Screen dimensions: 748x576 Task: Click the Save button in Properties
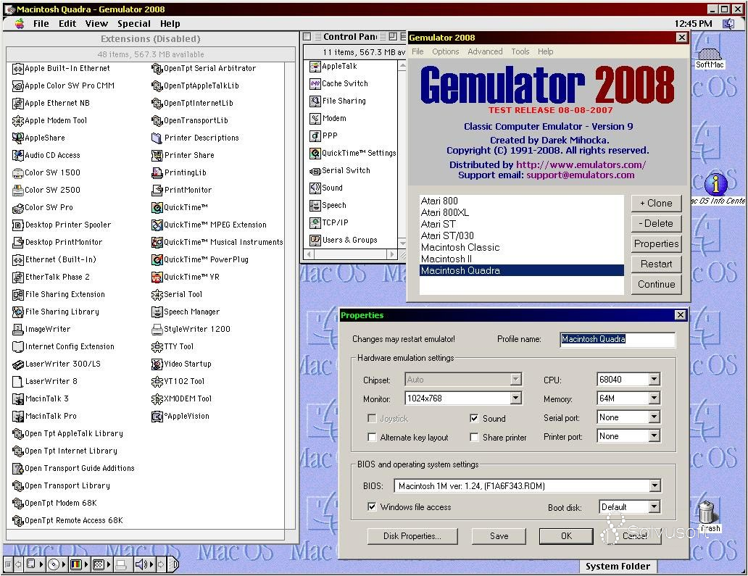[x=499, y=536]
